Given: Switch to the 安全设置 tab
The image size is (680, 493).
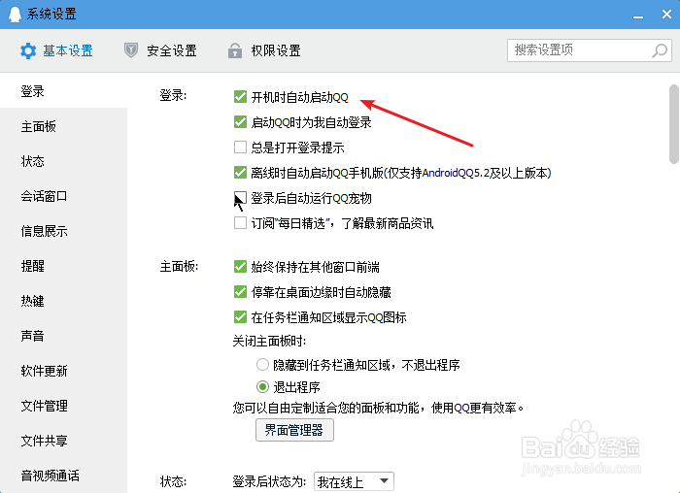Looking at the screenshot, I should coord(160,50).
